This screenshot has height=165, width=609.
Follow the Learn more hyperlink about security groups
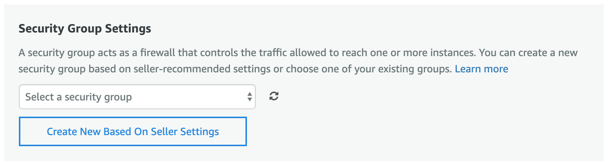click(x=481, y=69)
